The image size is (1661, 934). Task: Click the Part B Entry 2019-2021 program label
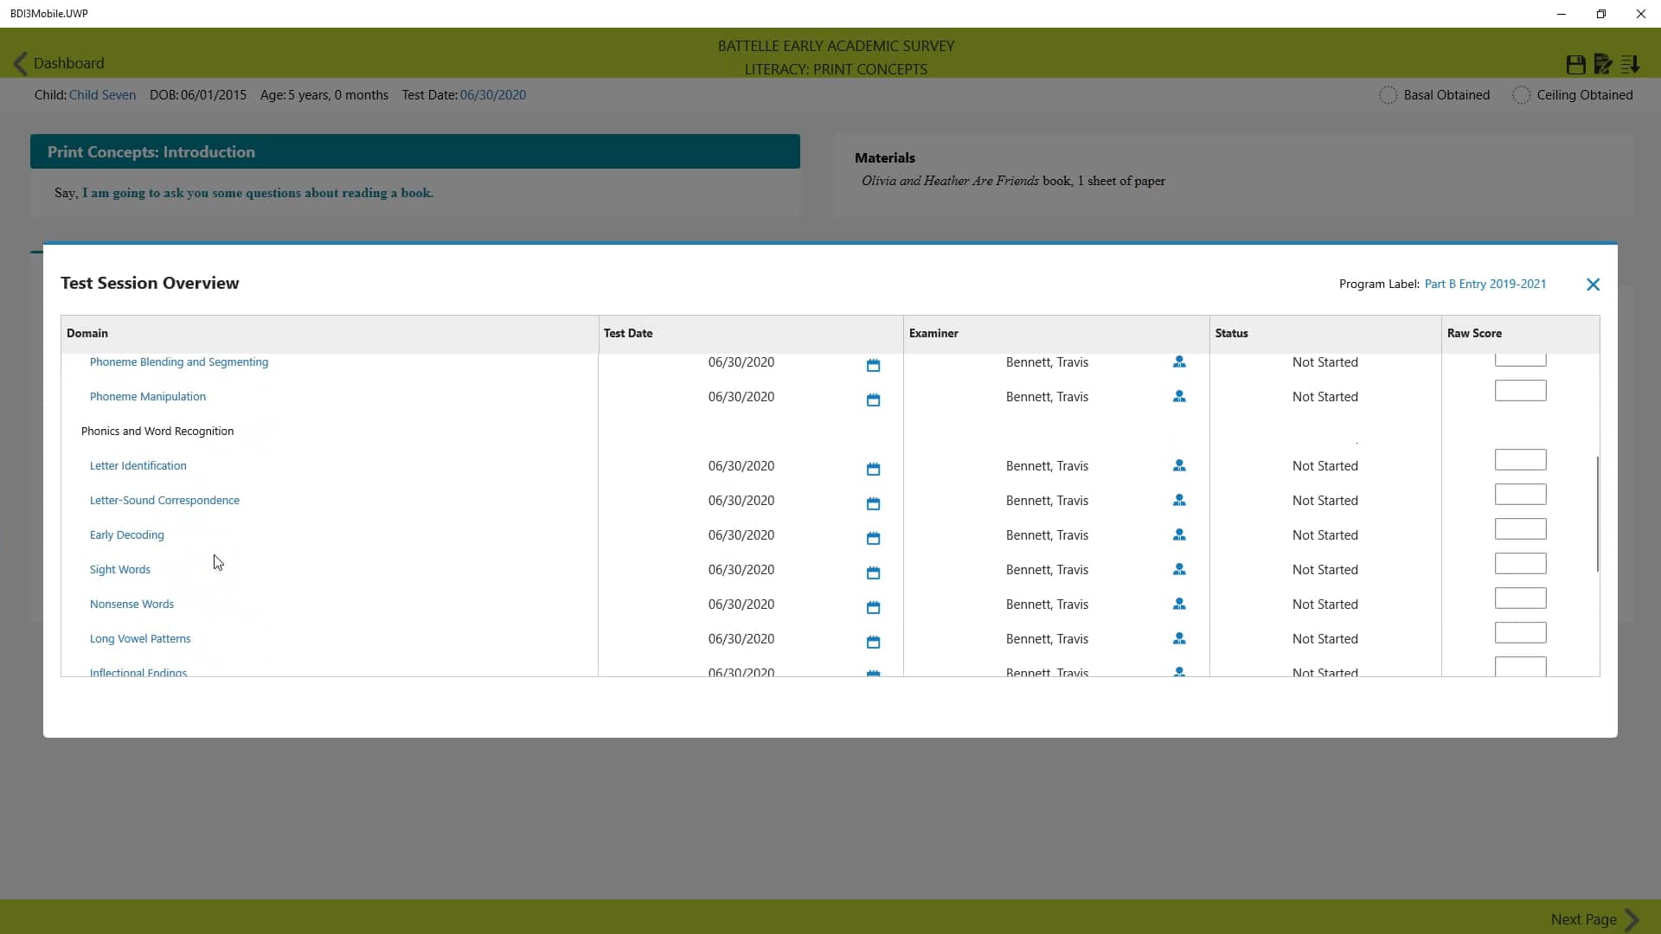coord(1485,284)
